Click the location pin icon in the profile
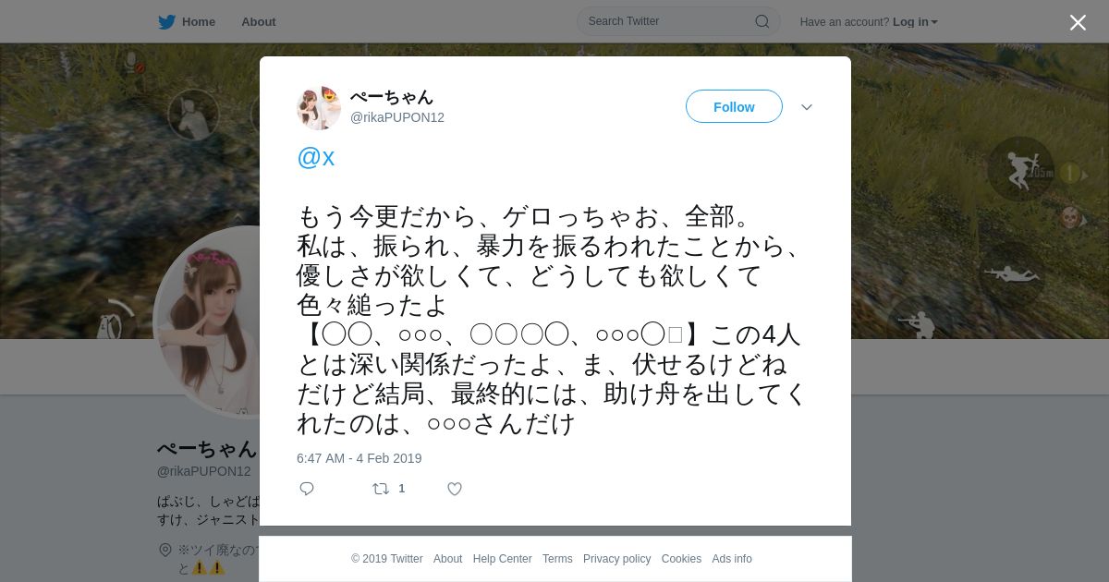Screen dimensions: 1109x582 point(165,550)
